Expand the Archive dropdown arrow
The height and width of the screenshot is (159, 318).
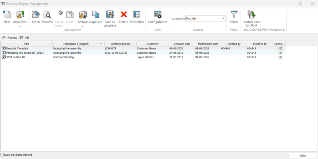tap(83, 27)
